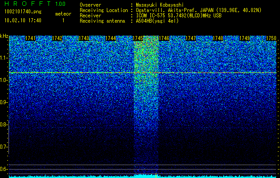Click the 0.6 frequency axis label

click(x=4, y=169)
